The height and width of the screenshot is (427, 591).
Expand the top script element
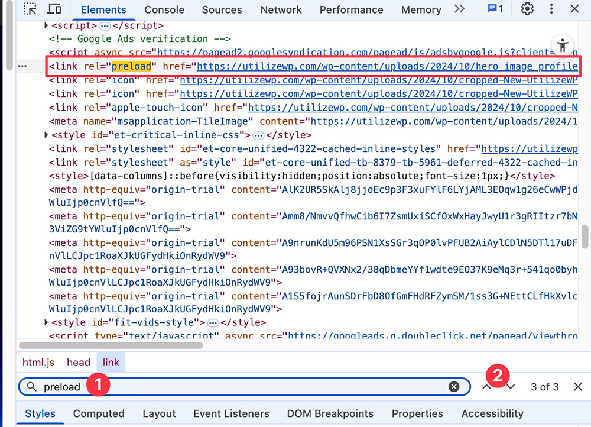click(x=46, y=25)
